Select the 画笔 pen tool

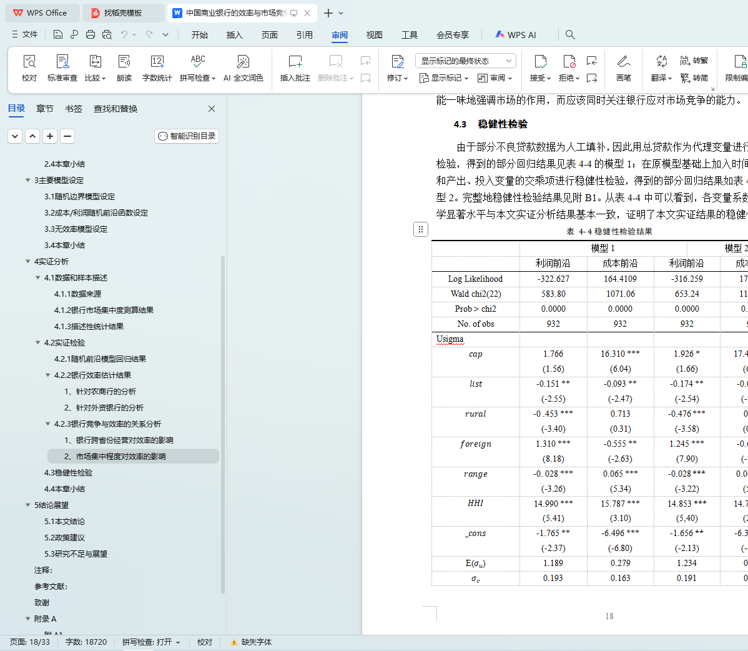point(624,67)
